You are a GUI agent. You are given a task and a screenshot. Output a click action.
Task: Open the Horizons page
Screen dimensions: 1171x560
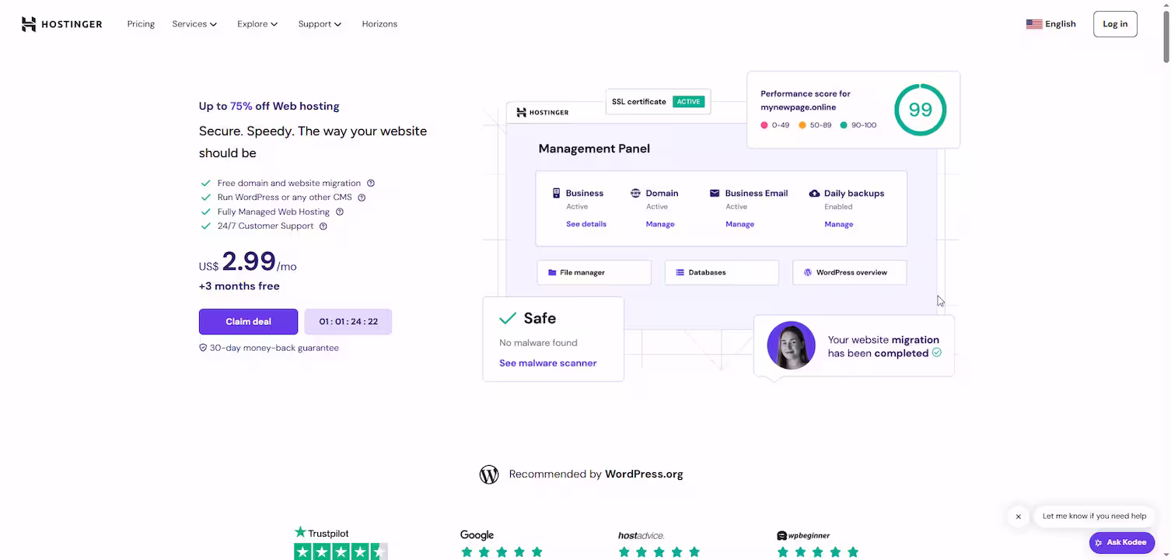pyautogui.click(x=379, y=24)
